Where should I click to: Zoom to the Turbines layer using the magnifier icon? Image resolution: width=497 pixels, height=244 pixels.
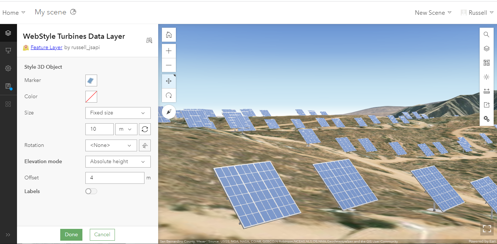149,40
